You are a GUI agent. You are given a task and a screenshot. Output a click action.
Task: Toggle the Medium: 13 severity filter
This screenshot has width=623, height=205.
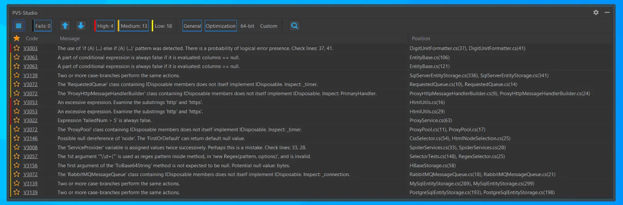coord(133,26)
